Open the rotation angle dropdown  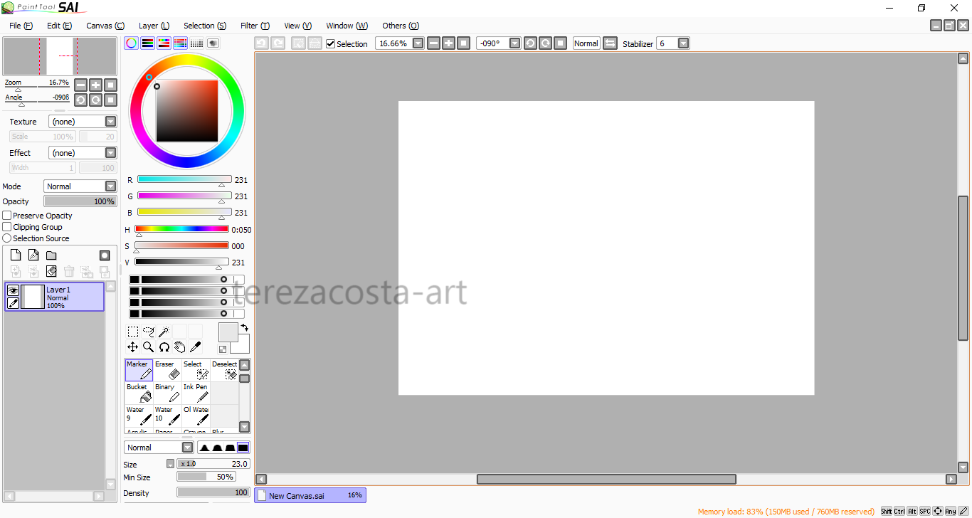point(515,43)
